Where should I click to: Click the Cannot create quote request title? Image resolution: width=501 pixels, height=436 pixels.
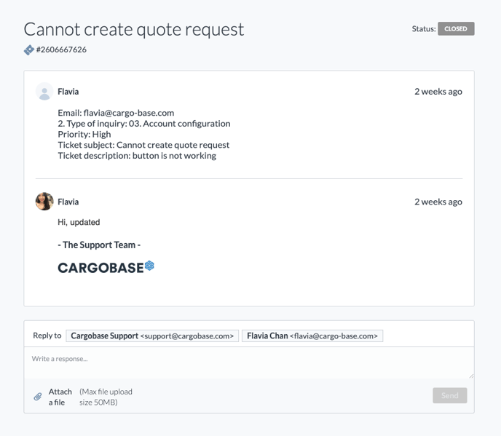click(134, 30)
